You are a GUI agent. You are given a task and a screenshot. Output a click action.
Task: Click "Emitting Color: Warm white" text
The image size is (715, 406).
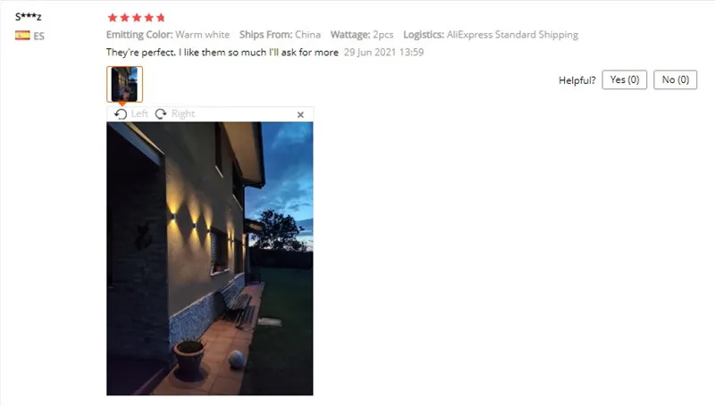(x=168, y=35)
